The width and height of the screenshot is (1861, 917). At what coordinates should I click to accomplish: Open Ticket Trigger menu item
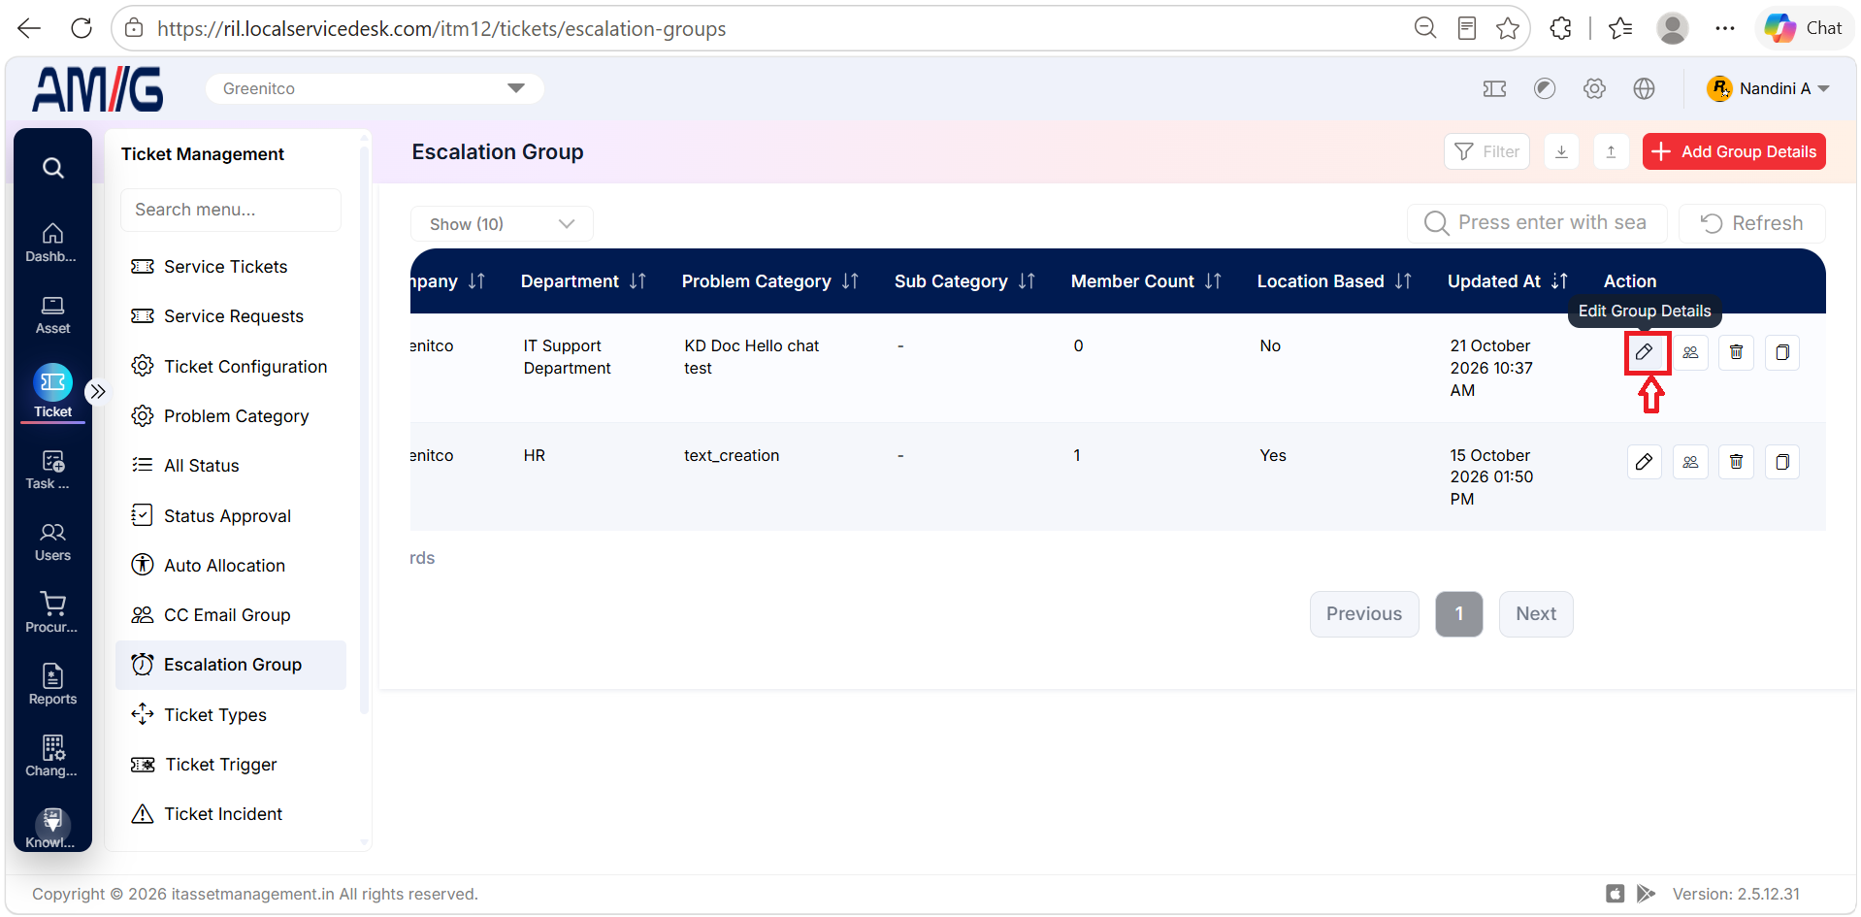point(231,765)
